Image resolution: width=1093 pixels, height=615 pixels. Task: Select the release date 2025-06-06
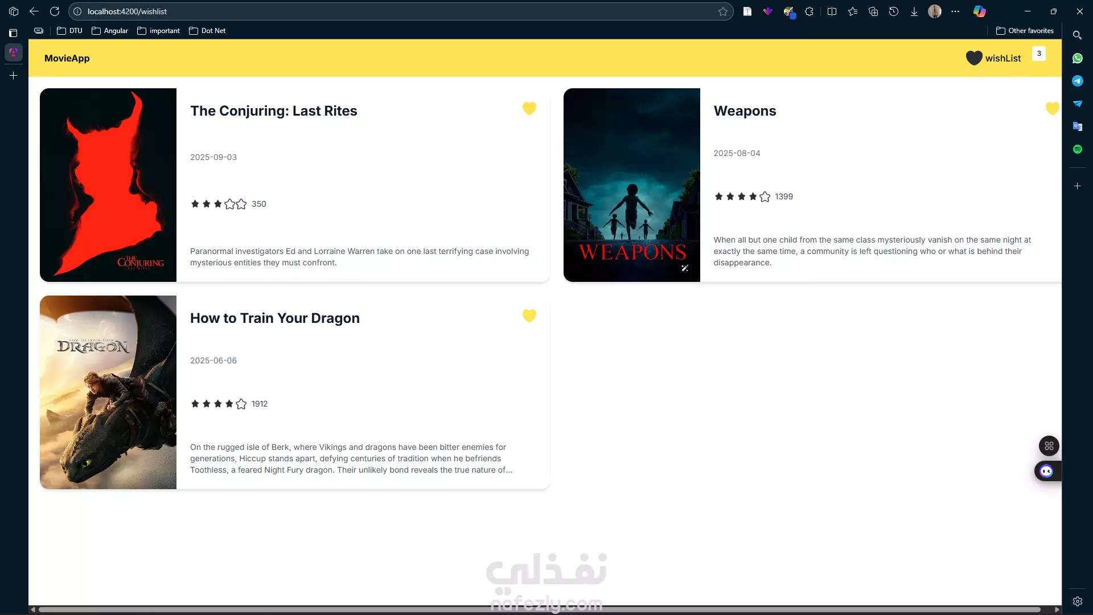(x=213, y=360)
